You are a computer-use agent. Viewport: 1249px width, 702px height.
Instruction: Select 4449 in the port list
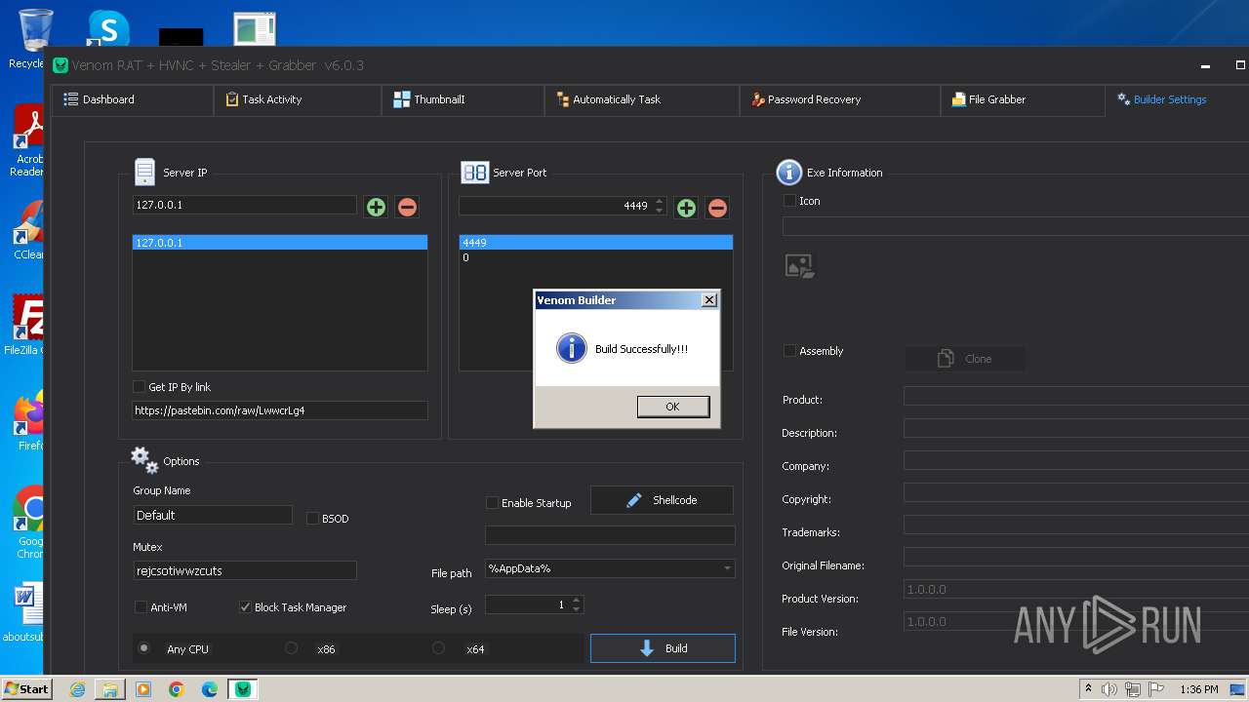596,243
